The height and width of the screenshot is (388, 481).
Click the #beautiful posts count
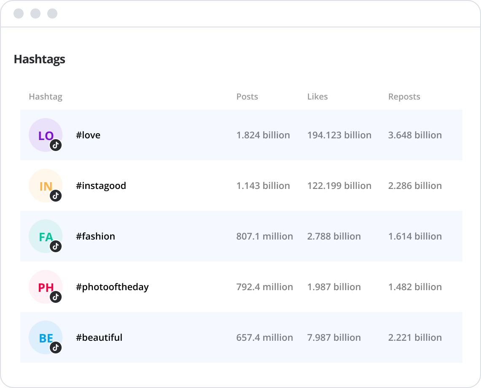(264, 337)
